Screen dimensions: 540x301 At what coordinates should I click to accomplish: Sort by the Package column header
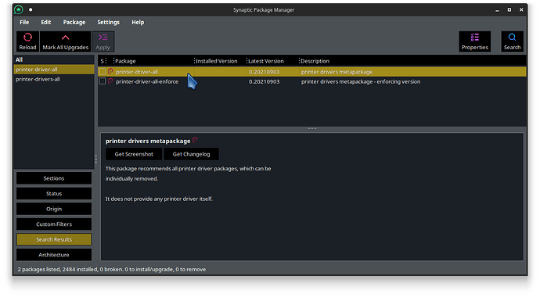[153, 61]
